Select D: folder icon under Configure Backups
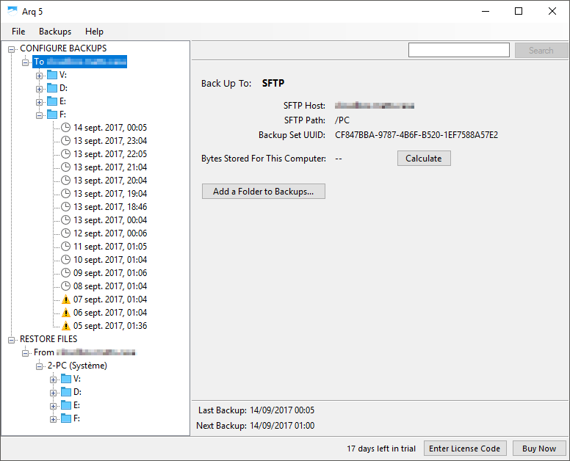Screen dimensions: 570x461 52,88
